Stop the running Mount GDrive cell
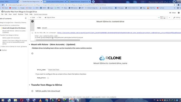 (33, 21)
